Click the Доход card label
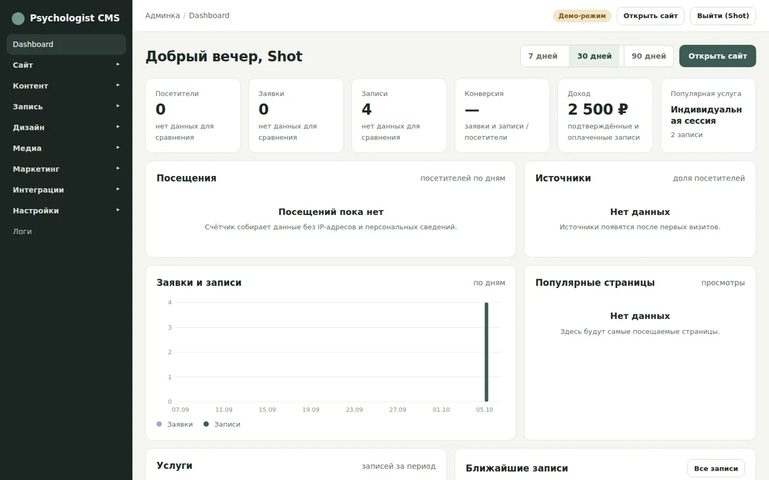Screen dimensions: 769x480 pyautogui.click(x=579, y=94)
